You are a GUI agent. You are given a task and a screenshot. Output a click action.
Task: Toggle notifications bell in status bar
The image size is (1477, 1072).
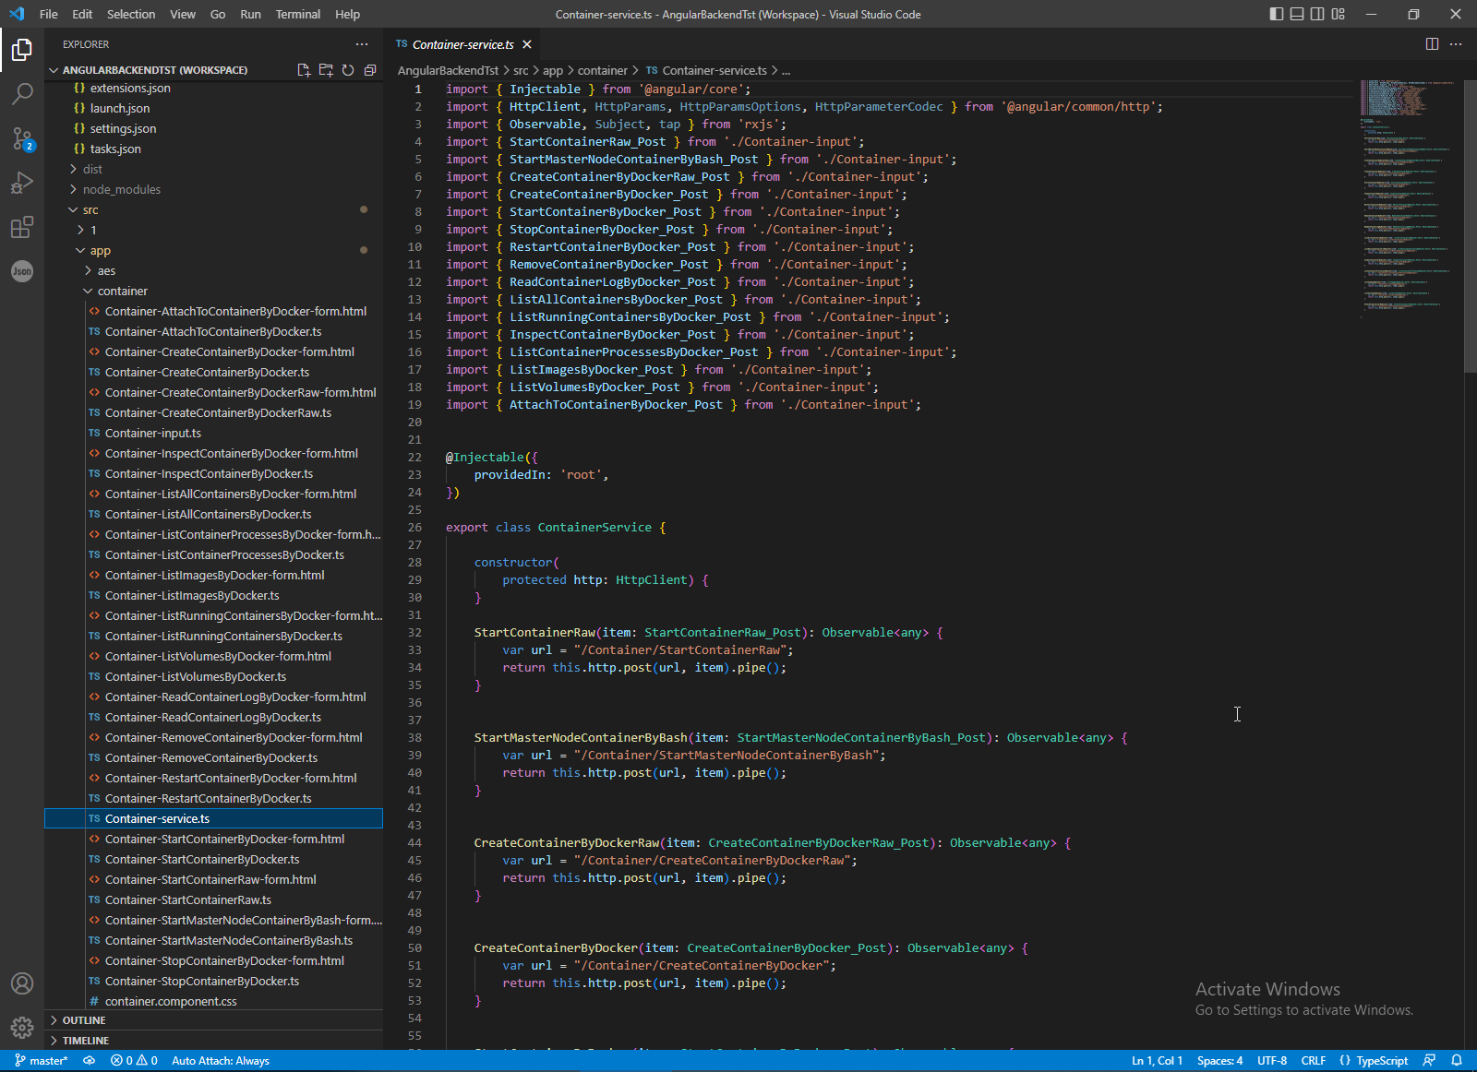[x=1457, y=1060]
